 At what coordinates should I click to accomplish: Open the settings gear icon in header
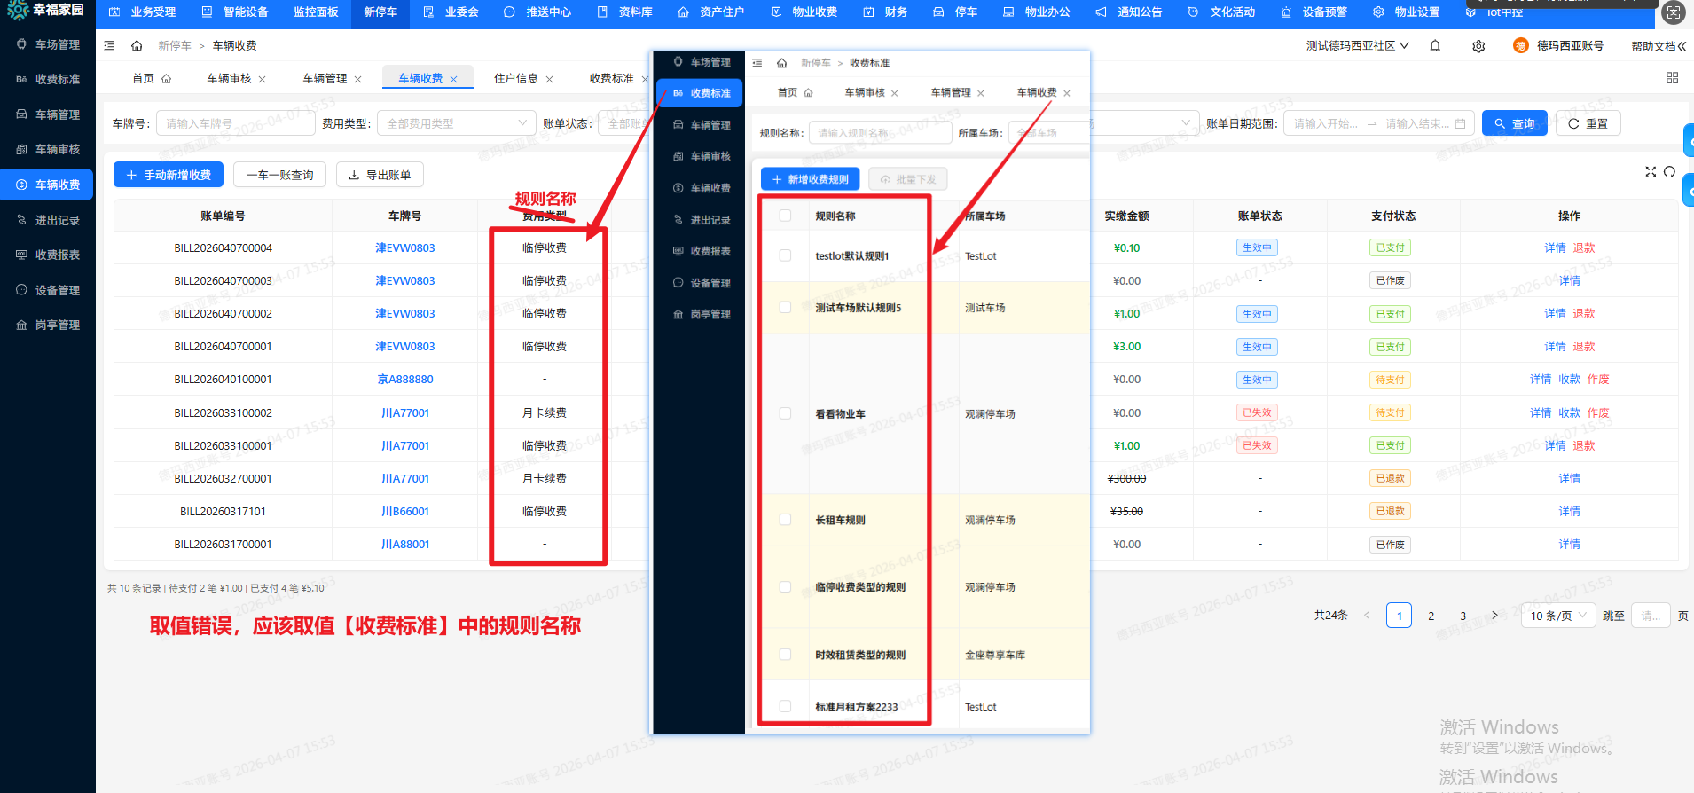click(1478, 46)
